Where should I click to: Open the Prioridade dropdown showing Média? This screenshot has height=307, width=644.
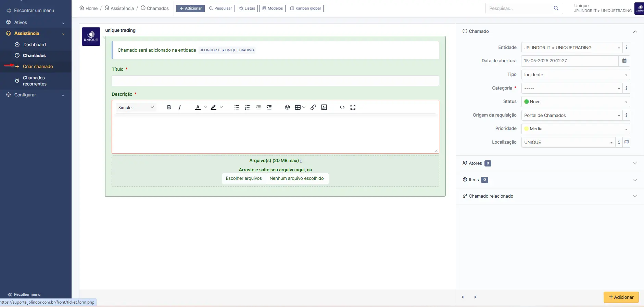(575, 129)
